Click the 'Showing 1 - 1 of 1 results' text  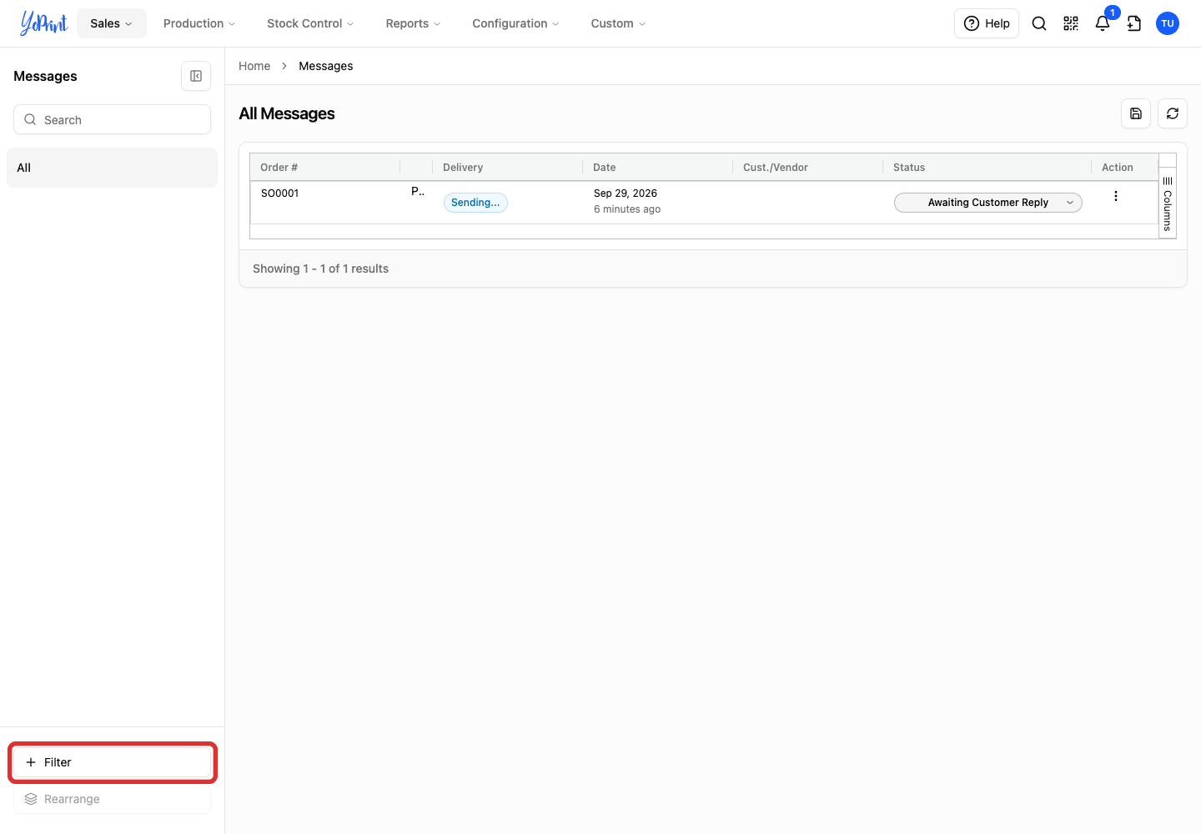click(x=321, y=269)
